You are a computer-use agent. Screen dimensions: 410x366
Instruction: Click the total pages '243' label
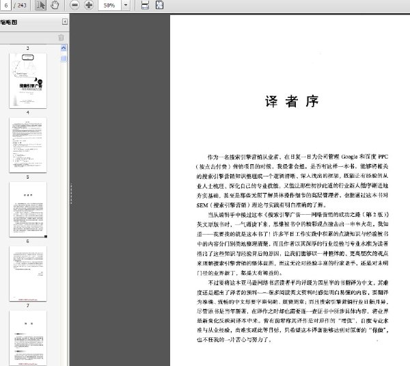click(x=22, y=5)
